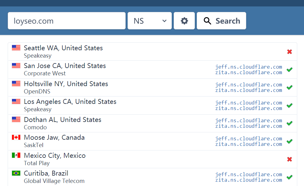Screen dimensions: 304x186
Task: Click the Mexico flag beside Mexico City
Action: coord(16,155)
